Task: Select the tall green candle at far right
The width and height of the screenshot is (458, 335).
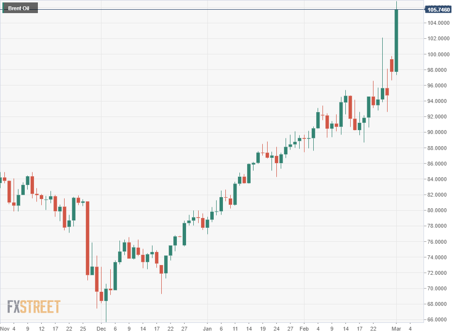Action: coord(396,40)
